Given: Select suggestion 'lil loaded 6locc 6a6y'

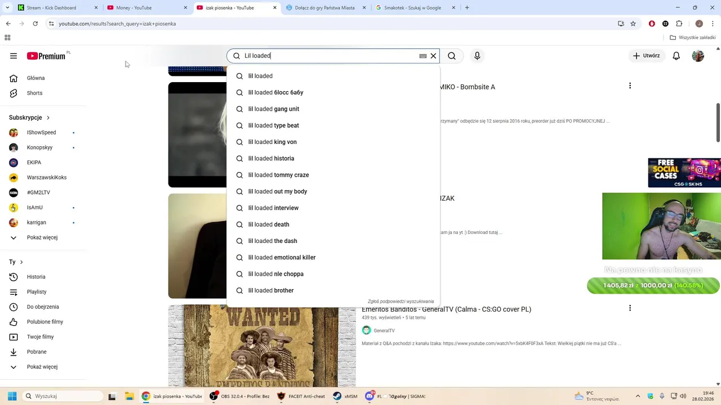Looking at the screenshot, I should [333, 92].
